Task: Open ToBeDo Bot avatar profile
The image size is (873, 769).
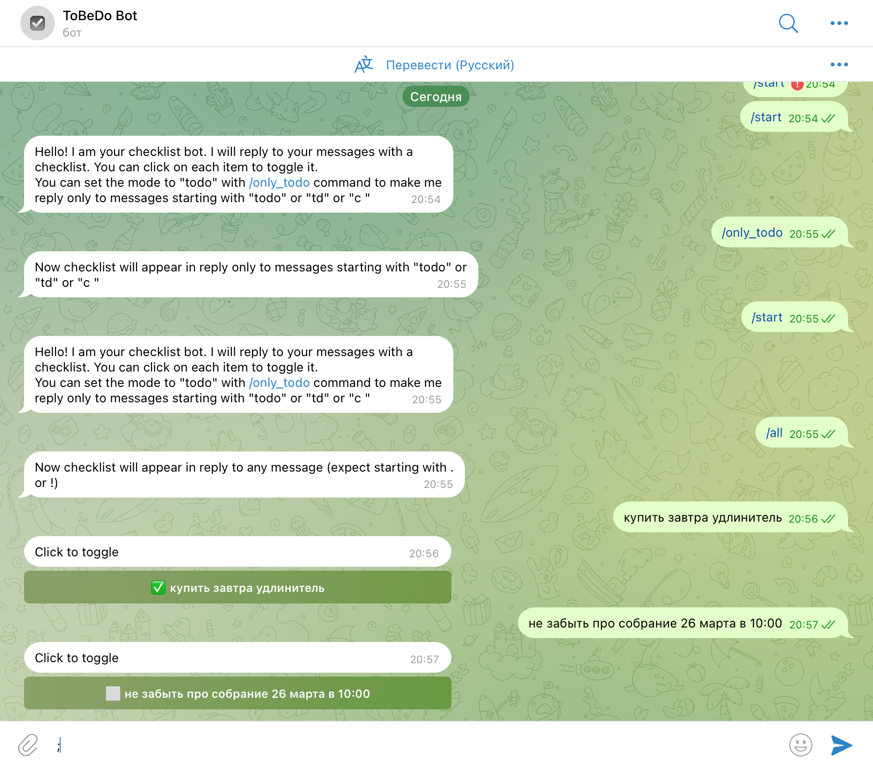Action: pyautogui.click(x=38, y=23)
